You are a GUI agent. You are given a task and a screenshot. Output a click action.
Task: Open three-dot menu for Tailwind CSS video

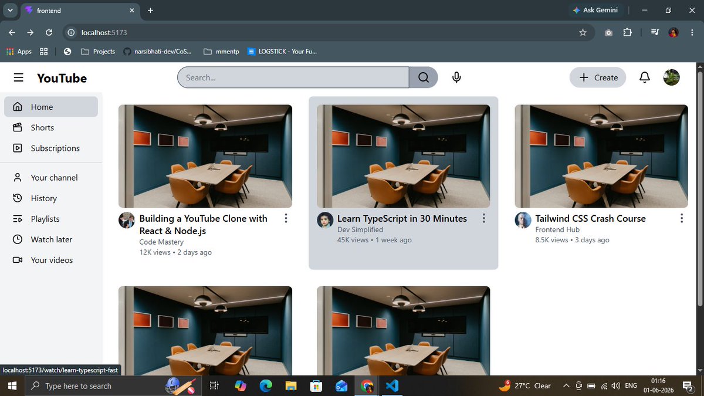click(x=682, y=218)
